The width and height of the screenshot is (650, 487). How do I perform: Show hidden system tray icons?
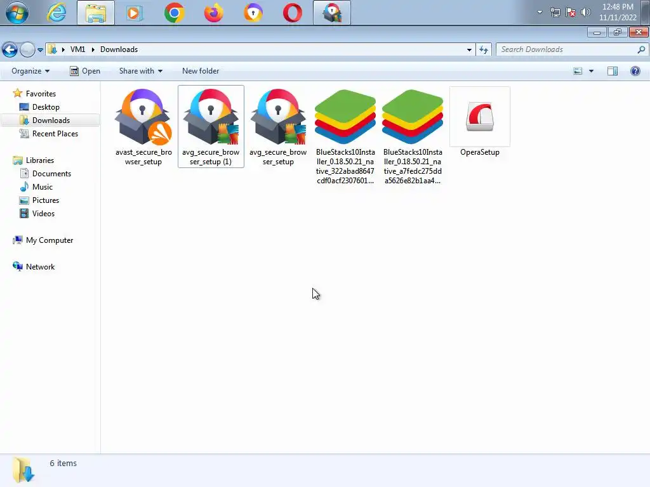[x=540, y=12]
